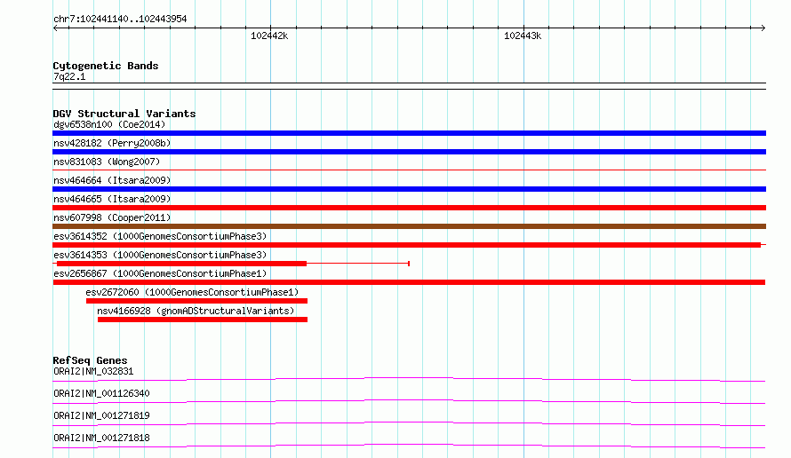Open ORAI2|NM_032831 transcript label
The height and width of the screenshot is (458, 791).
(93, 371)
